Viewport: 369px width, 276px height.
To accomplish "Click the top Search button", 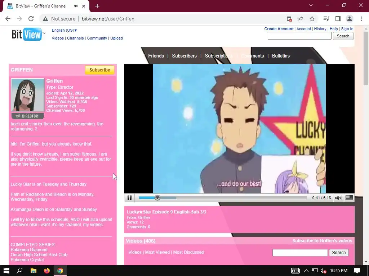I will tap(343, 36).
